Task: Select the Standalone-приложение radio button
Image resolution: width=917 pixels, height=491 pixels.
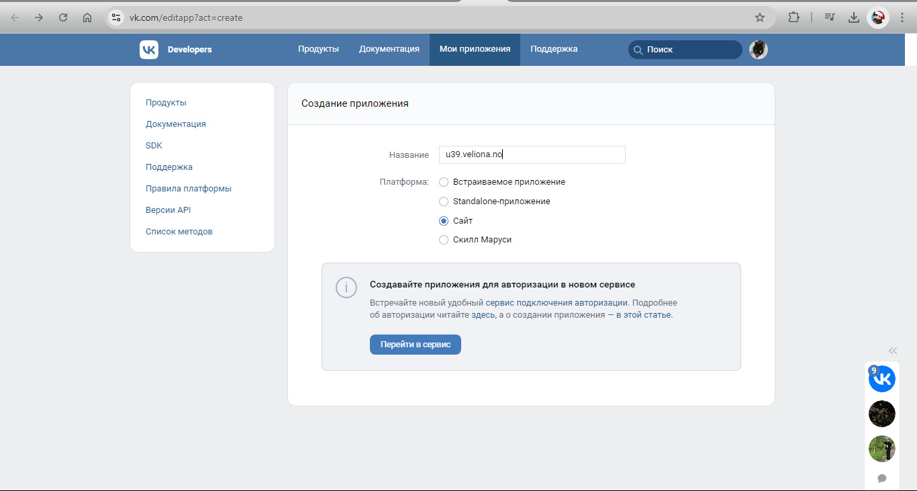Action: [x=444, y=202]
